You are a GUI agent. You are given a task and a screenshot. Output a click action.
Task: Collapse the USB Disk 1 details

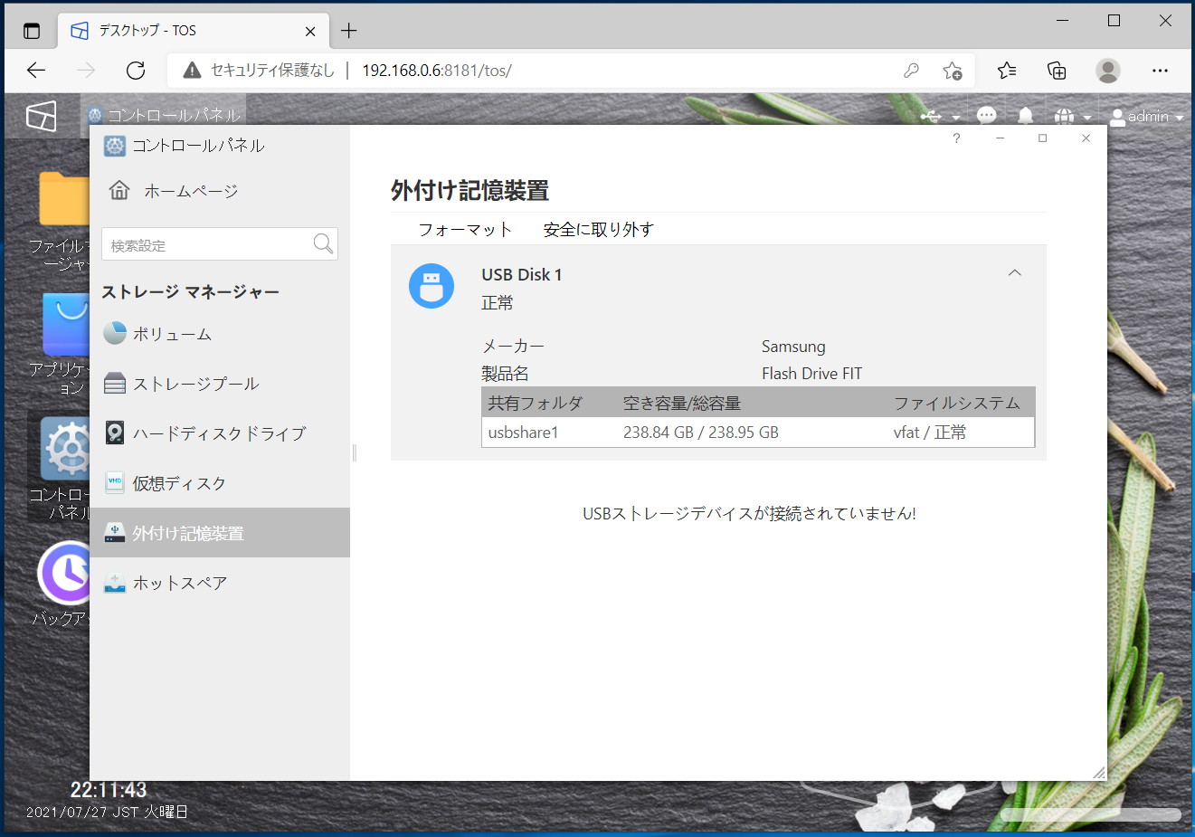[1014, 273]
